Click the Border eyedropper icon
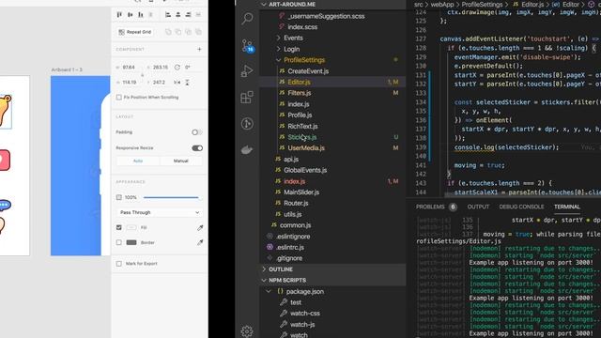The height and width of the screenshot is (338, 601). pos(200,242)
